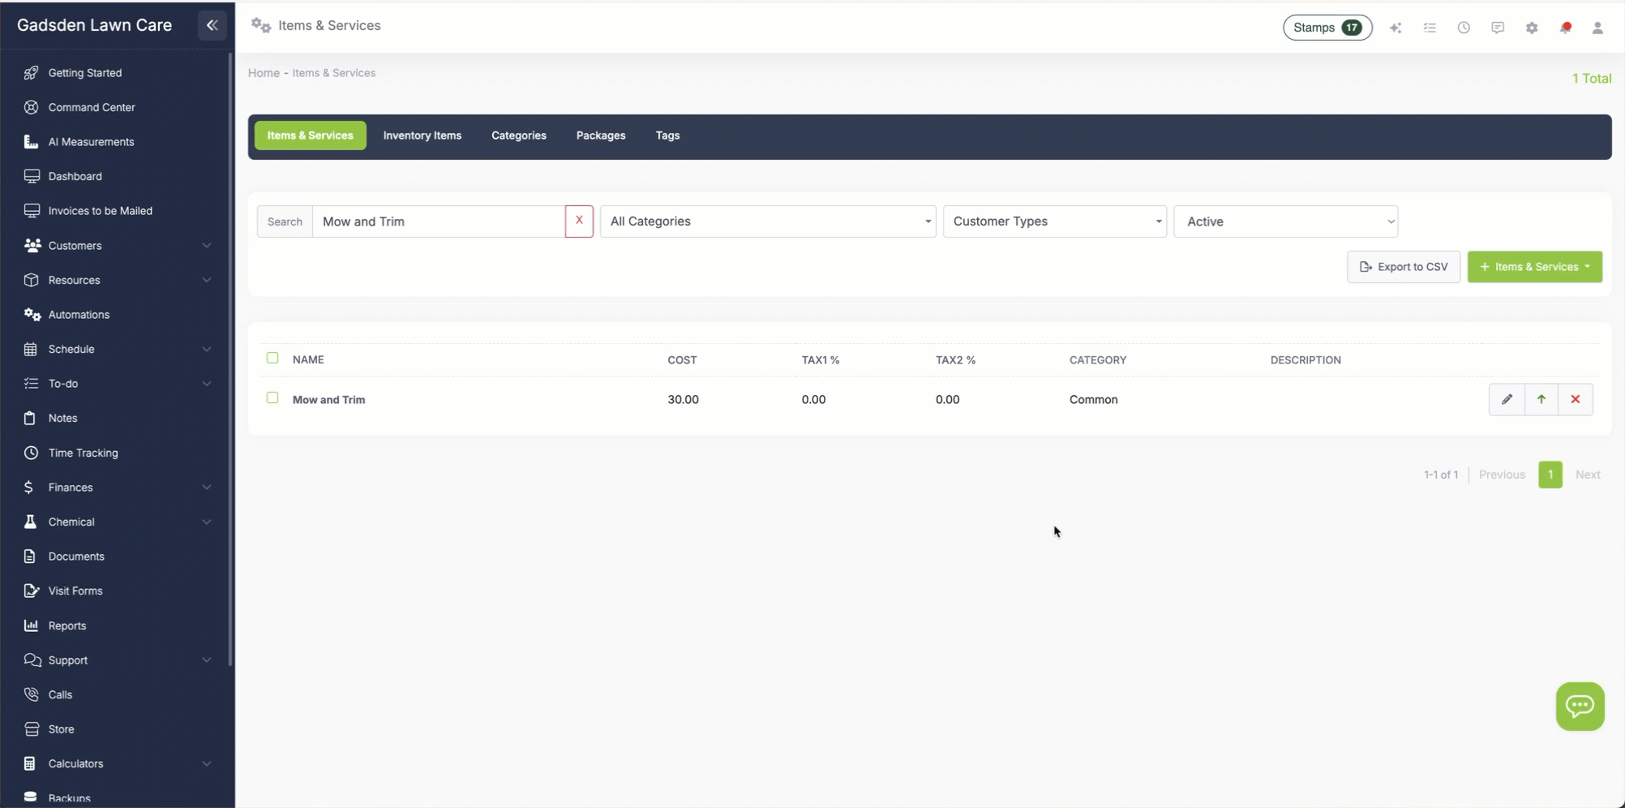Click the clock history icon in header
The image size is (1625, 808).
1464,28
